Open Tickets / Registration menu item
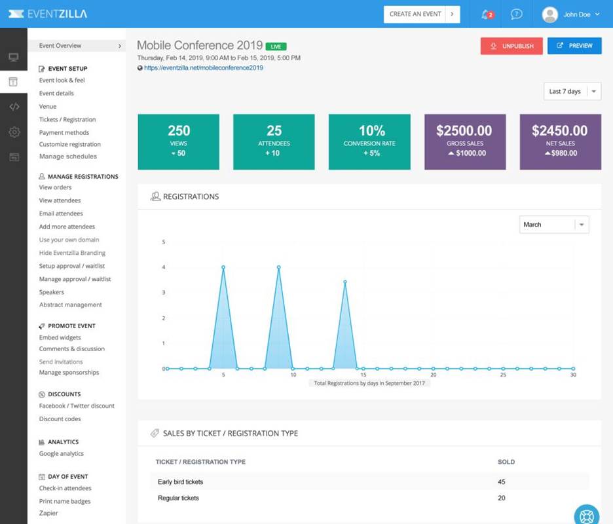The height and width of the screenshot is (524, 613). pos(67,119)
